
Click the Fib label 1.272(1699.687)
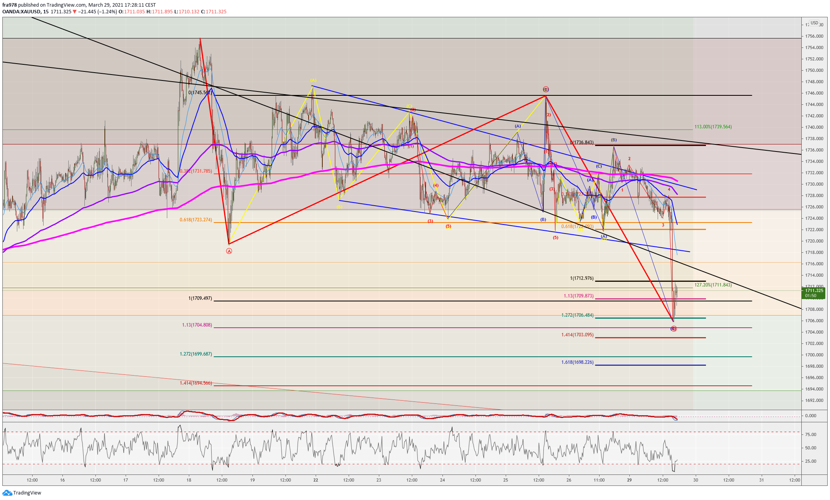tap(196, 354)
